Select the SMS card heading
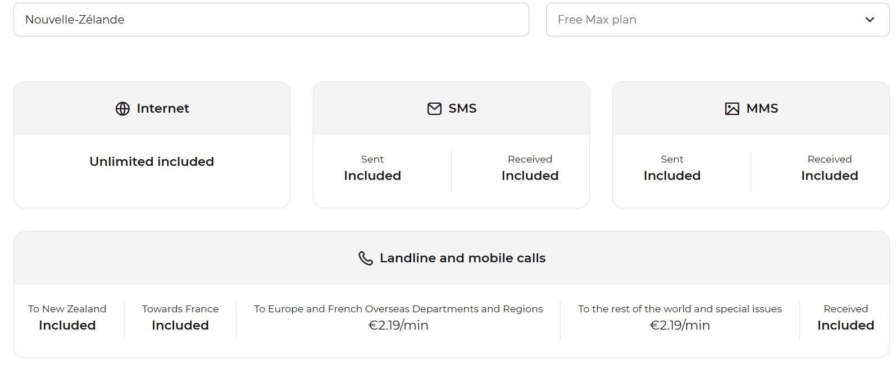 [x=462, y=109]
